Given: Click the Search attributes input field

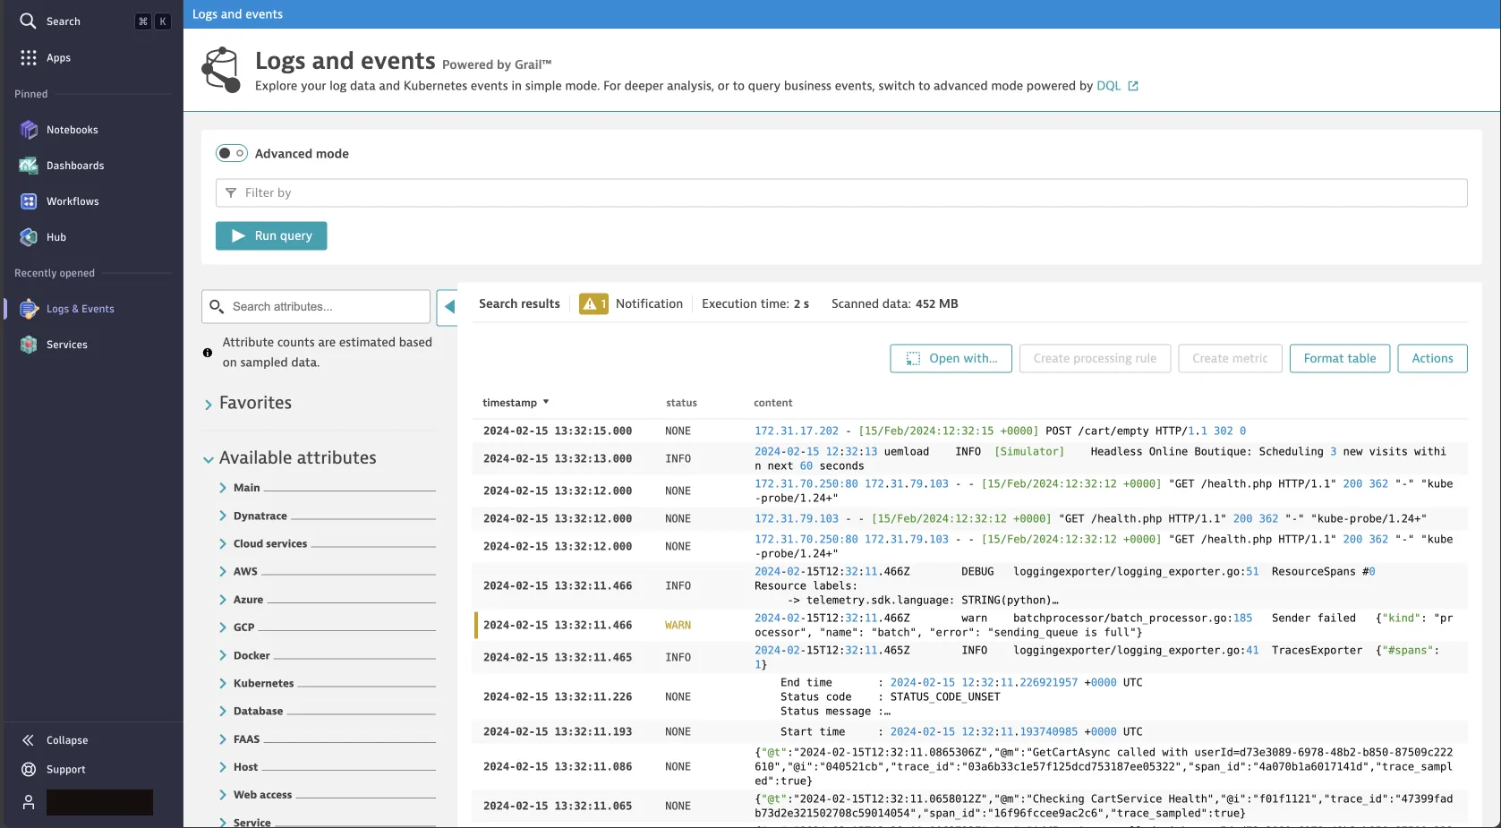Looking at the screenshot, I should [316, 306].
